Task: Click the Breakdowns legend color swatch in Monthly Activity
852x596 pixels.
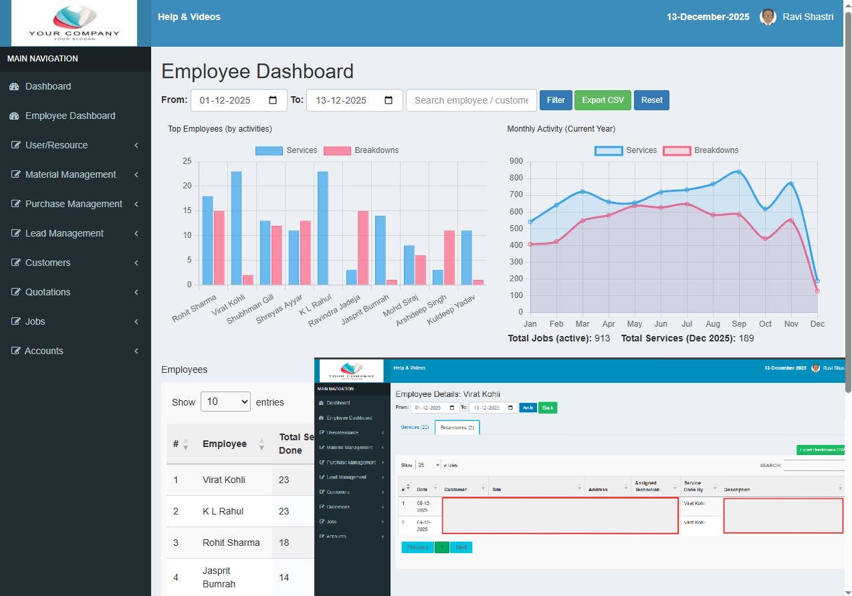Action: [677, 150]
